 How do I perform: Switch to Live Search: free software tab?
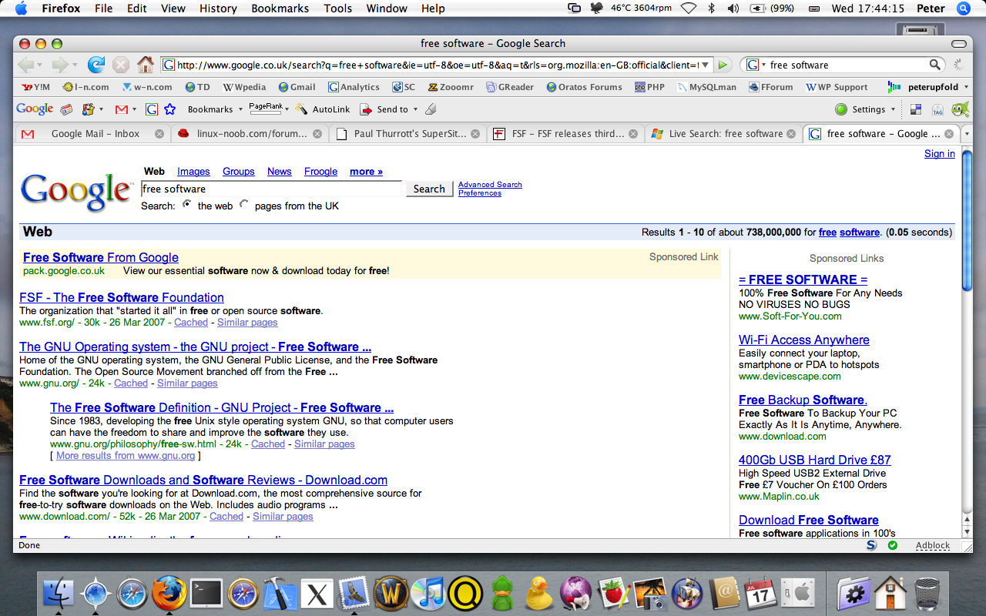coord(723,133)
